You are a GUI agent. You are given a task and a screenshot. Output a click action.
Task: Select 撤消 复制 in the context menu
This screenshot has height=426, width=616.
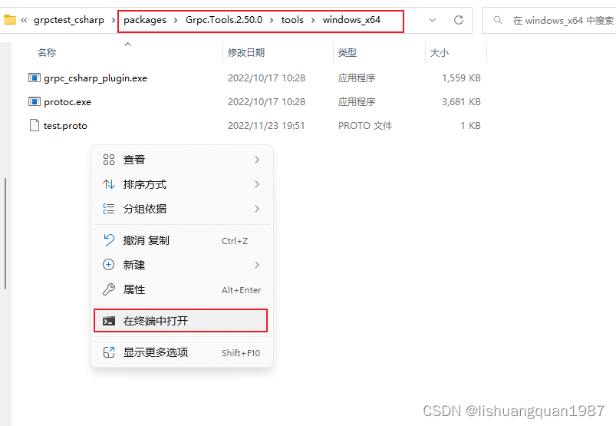[x=147, y=240]
